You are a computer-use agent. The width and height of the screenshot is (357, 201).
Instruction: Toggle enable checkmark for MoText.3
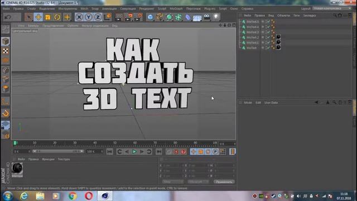[268, 32]
